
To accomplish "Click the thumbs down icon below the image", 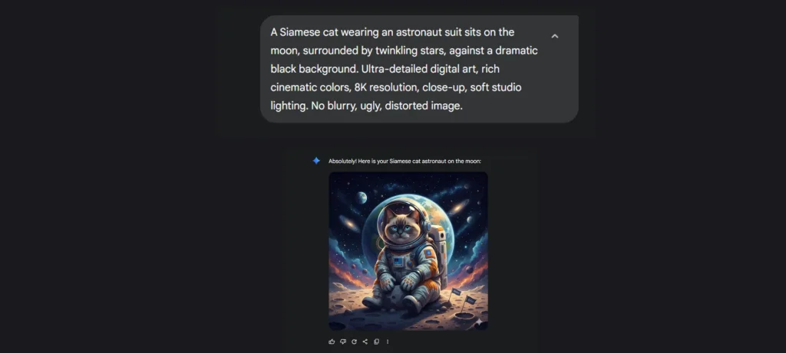I will 343,342.
